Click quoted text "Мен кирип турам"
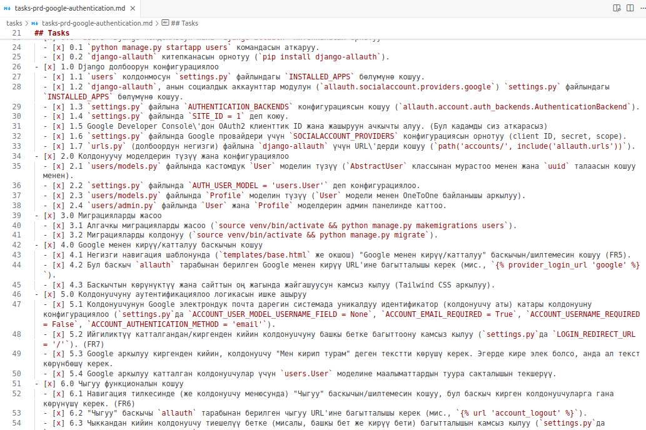Image resolution: width=646 pixels, height=430 pixels. click(315, 354)
